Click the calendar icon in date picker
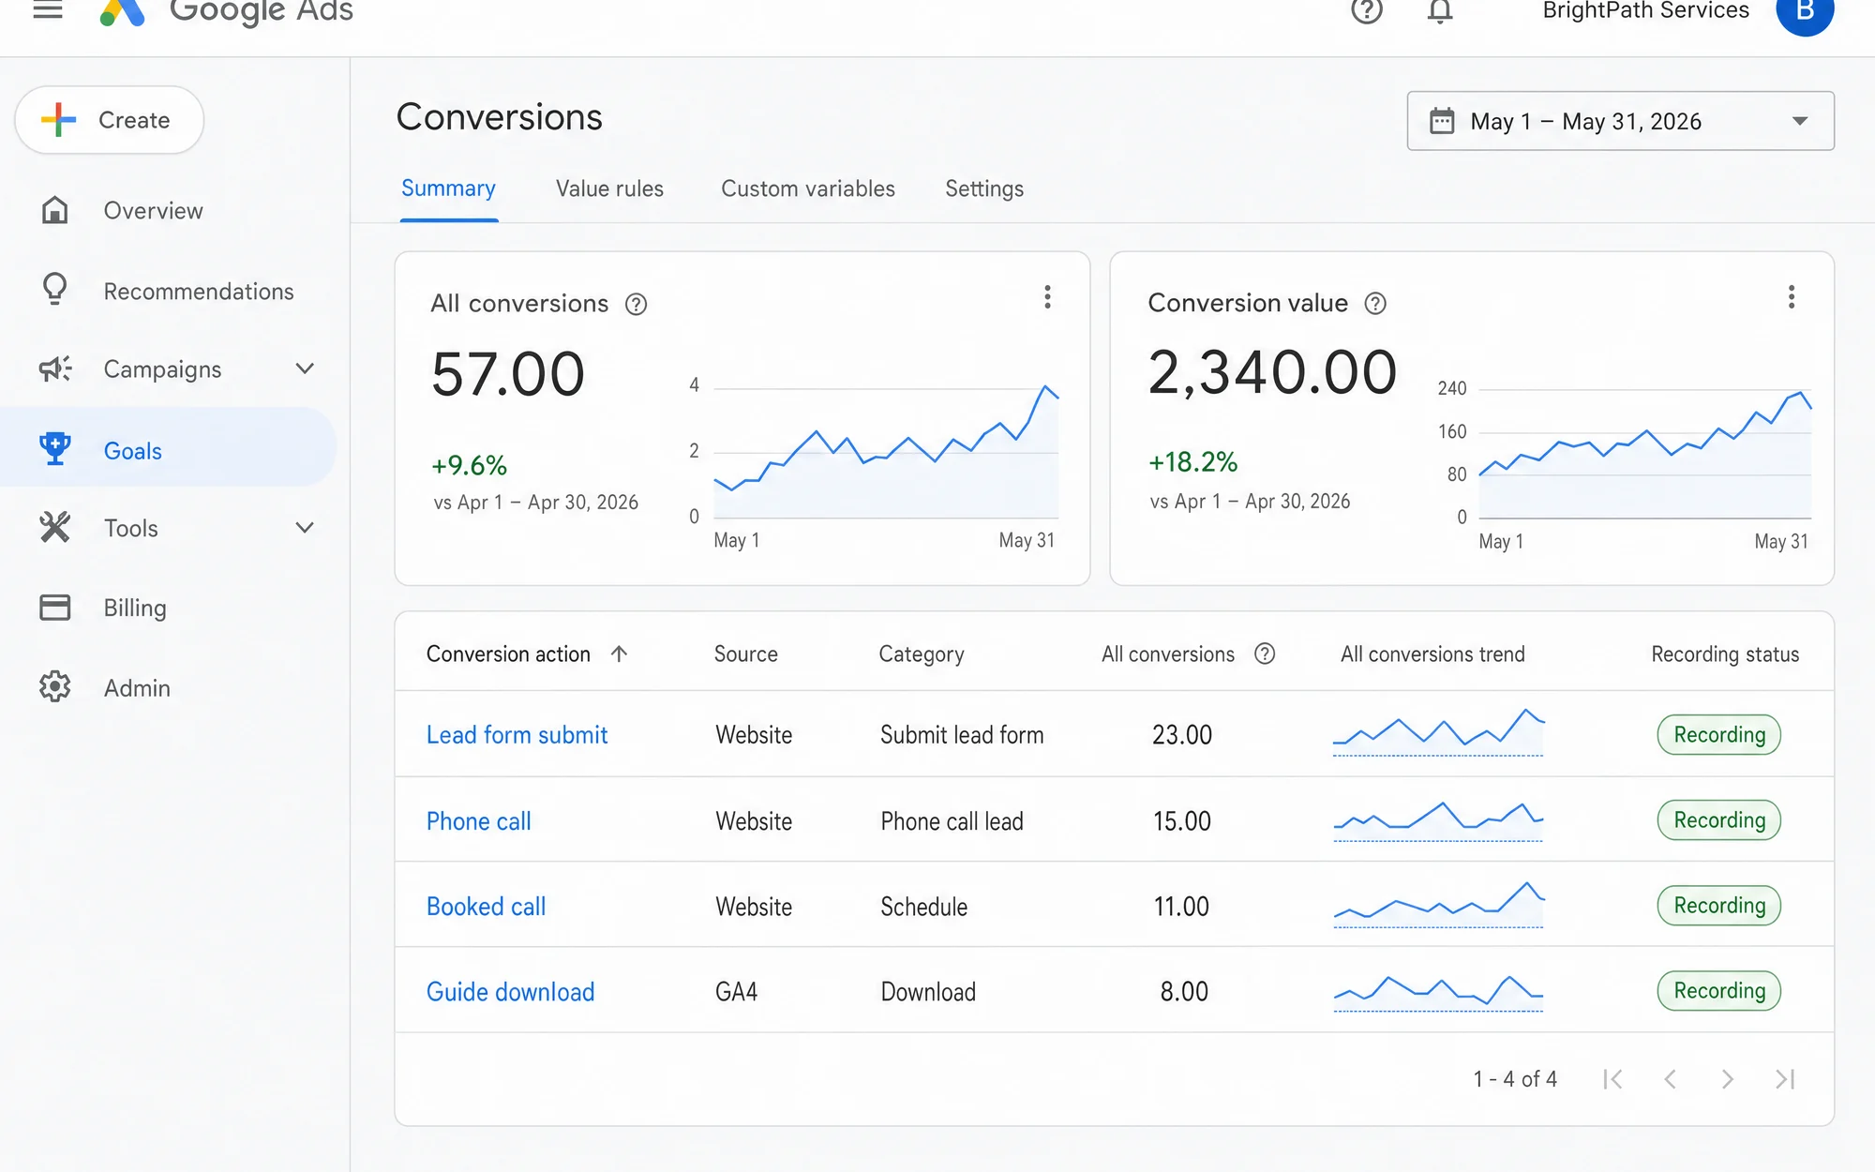This screenshot has height=1172, width=1875. [x=1442, y=121]
